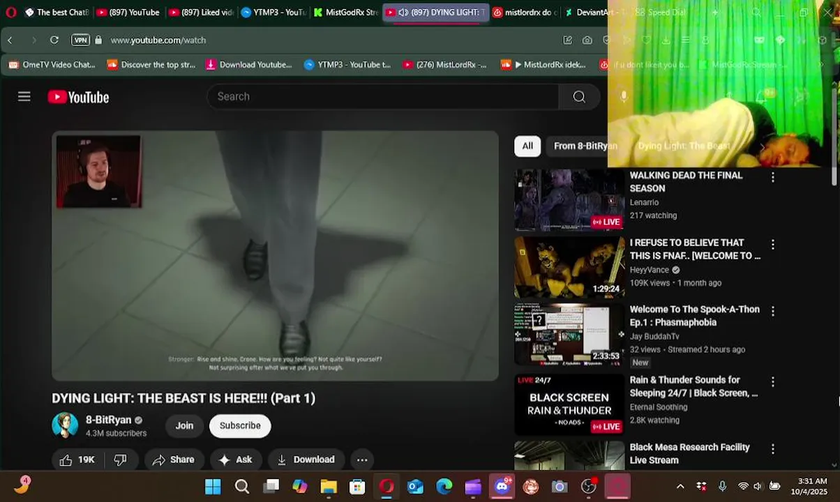Click the YouTube search input field

(x=382, y=97)
